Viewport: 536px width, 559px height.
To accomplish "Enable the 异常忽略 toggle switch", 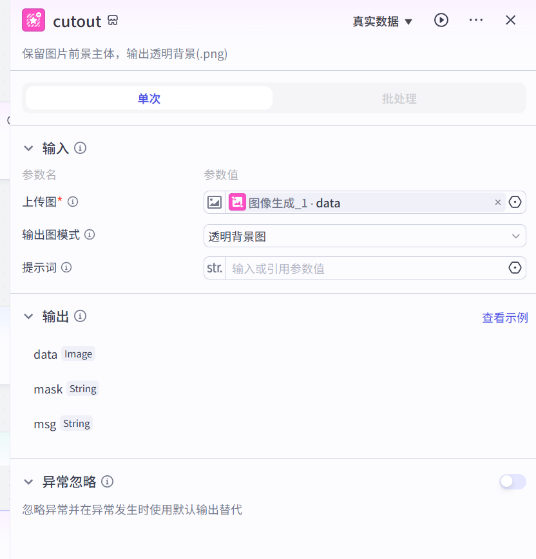I will 512,482.
